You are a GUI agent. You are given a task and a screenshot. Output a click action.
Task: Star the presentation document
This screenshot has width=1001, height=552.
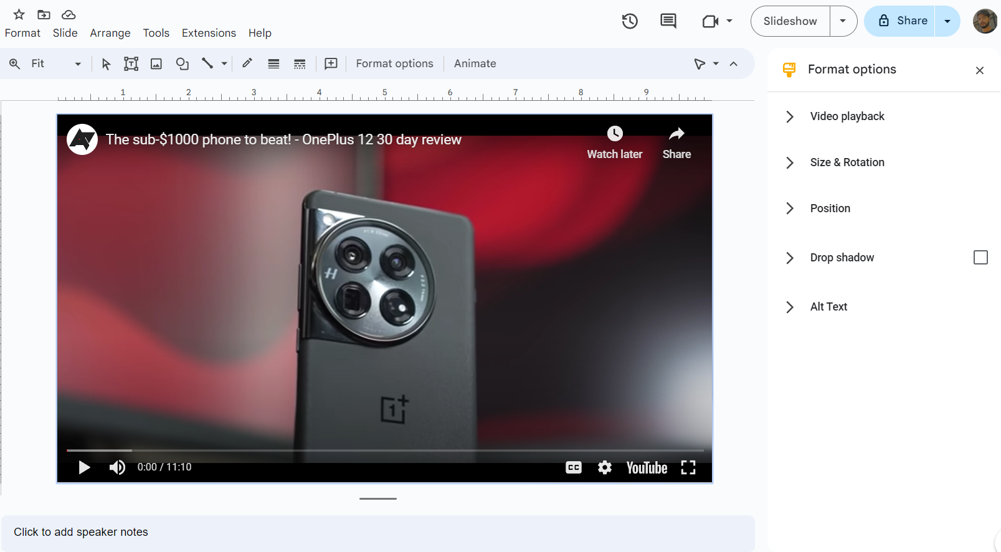click(x=19, y=14)
